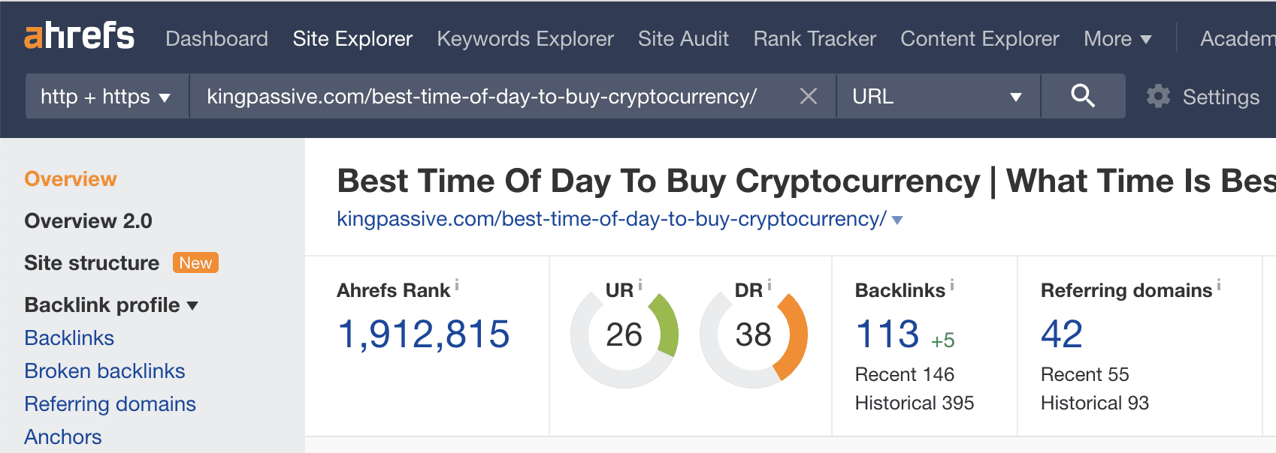
Task: Open the URL mode dropdown
Action: coord(938,96)
